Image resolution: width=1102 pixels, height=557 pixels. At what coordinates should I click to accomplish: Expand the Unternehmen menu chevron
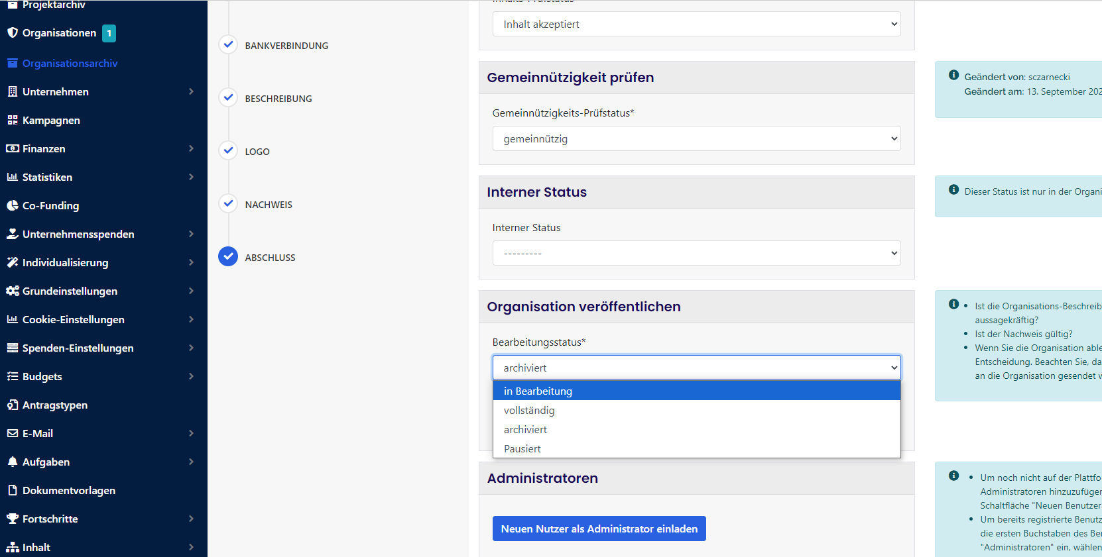click(x=191, y=91)
